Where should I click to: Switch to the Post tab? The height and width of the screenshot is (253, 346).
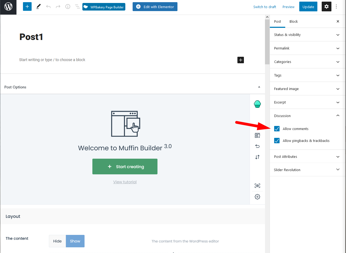coord(277,21)
